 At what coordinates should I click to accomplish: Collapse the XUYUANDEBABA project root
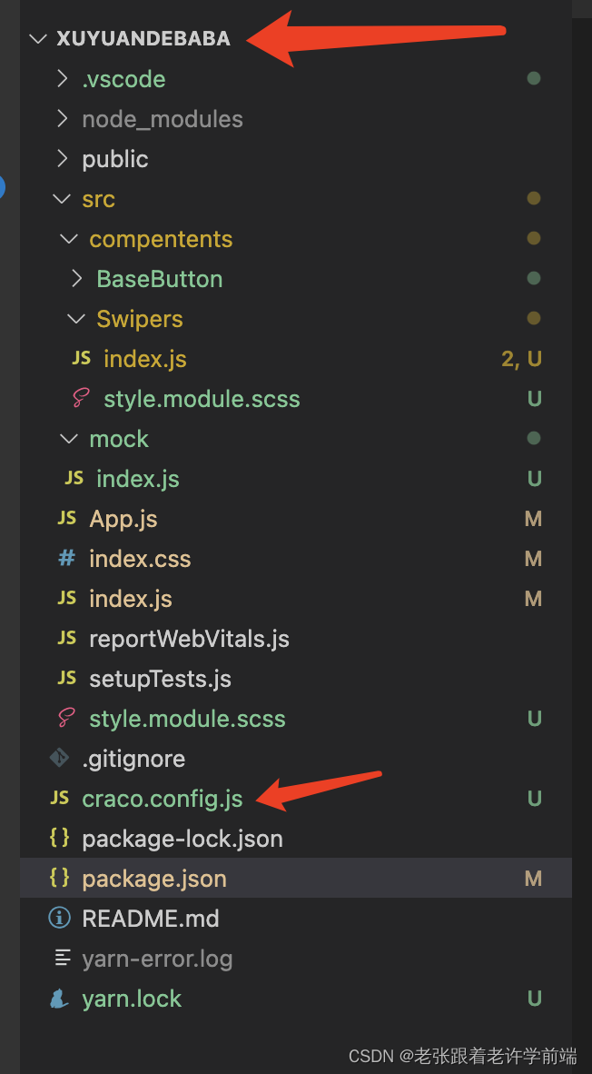(x=37, y=39)
